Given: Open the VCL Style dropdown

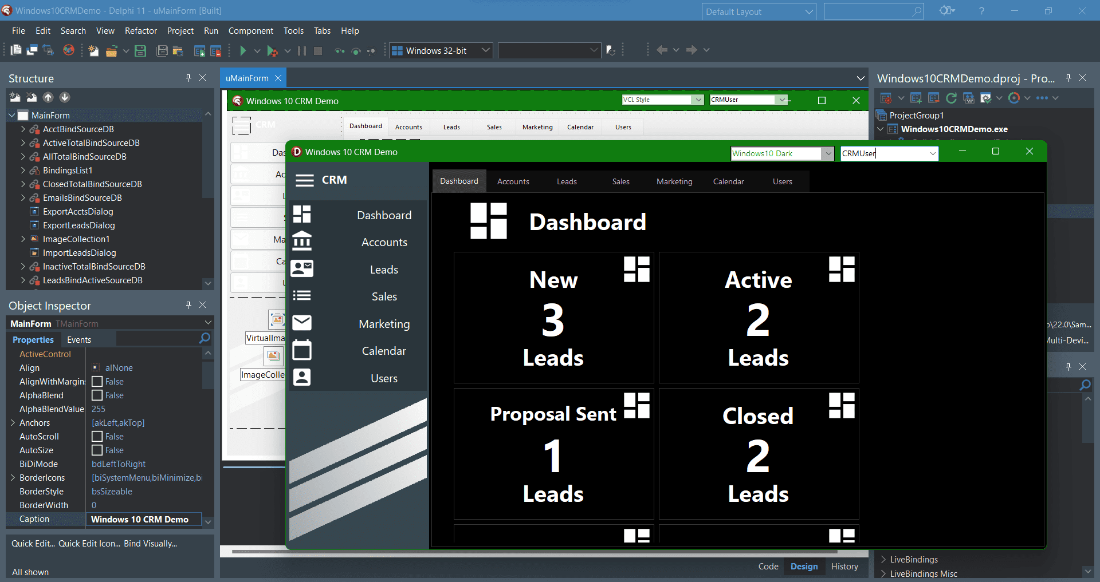Looking at the screenshot, I should [x=699, y=99].
